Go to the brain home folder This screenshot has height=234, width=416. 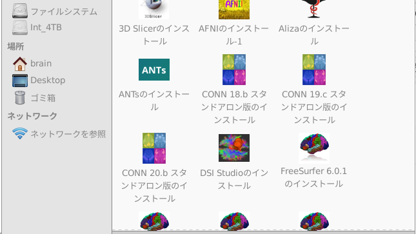coord(32,64)
